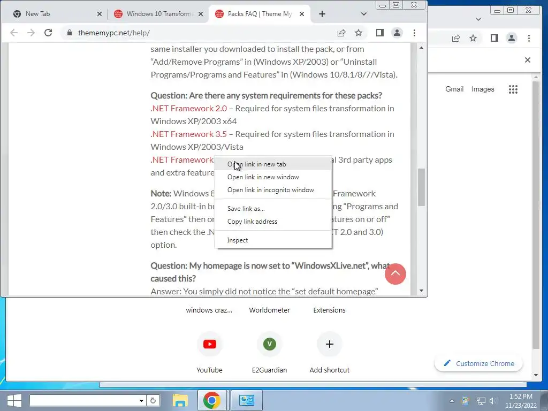Open the colorful flag icon in the system tray
548x411 pixels.
pos(466,401)
